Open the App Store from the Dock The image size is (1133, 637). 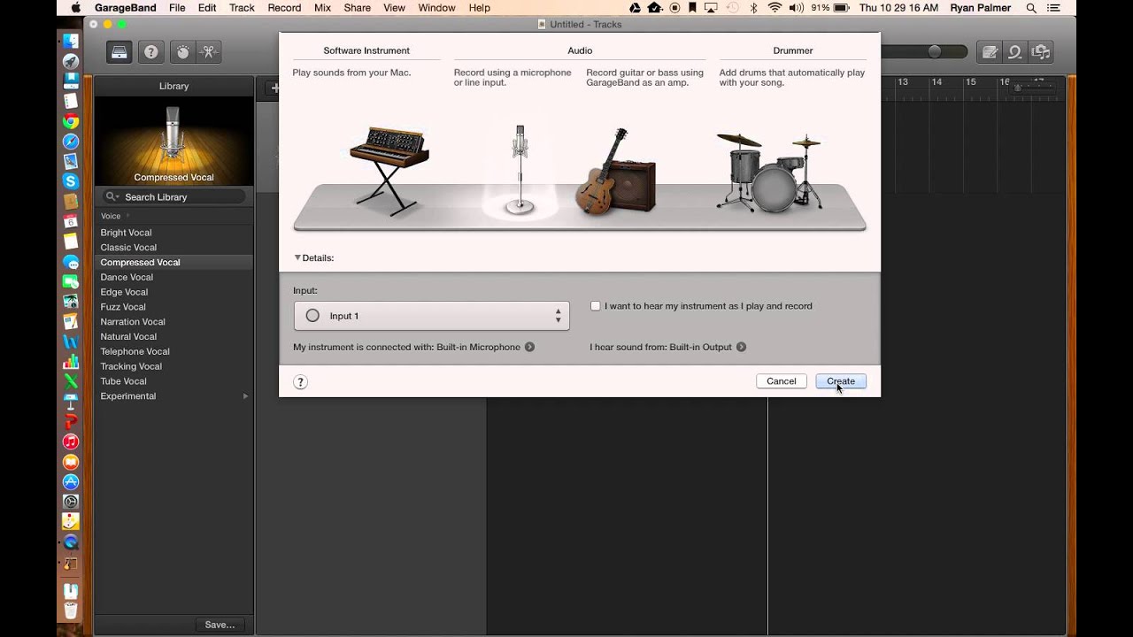coord(71,482)
